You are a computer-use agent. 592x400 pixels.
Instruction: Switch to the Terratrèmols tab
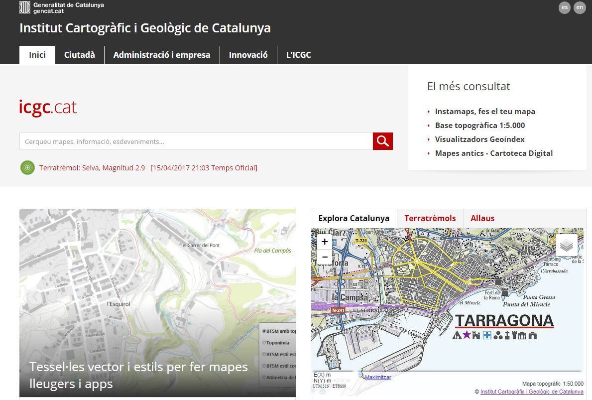point(430,218)
